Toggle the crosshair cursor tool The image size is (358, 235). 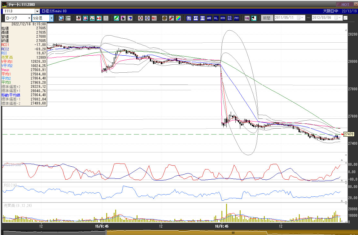coord(68,18)
